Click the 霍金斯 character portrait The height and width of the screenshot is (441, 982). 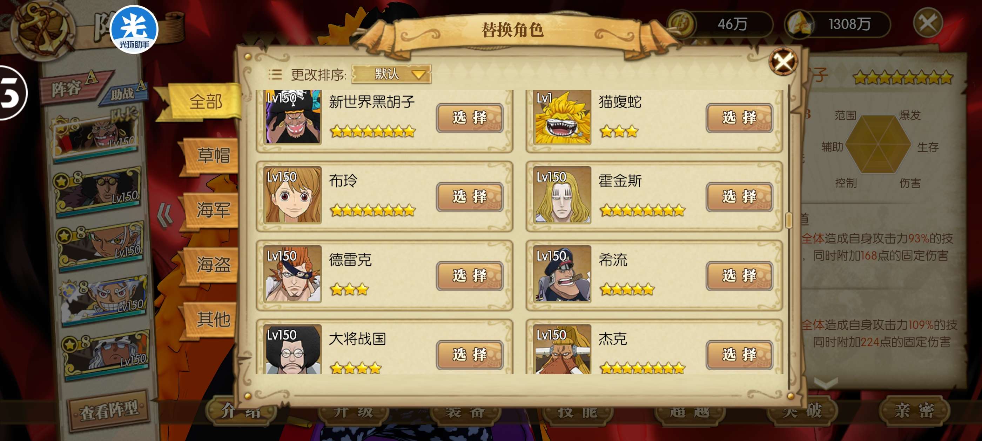562,195
